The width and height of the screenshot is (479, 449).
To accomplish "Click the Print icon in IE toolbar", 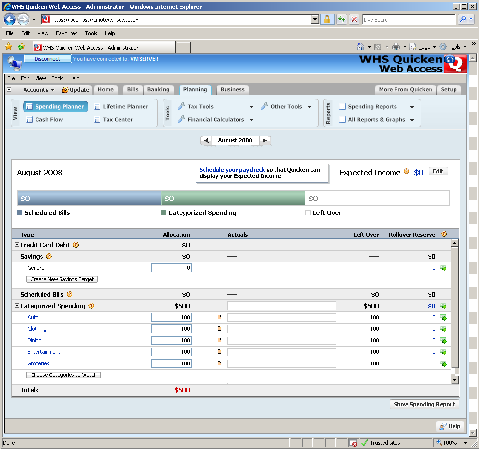I will 395,47.
